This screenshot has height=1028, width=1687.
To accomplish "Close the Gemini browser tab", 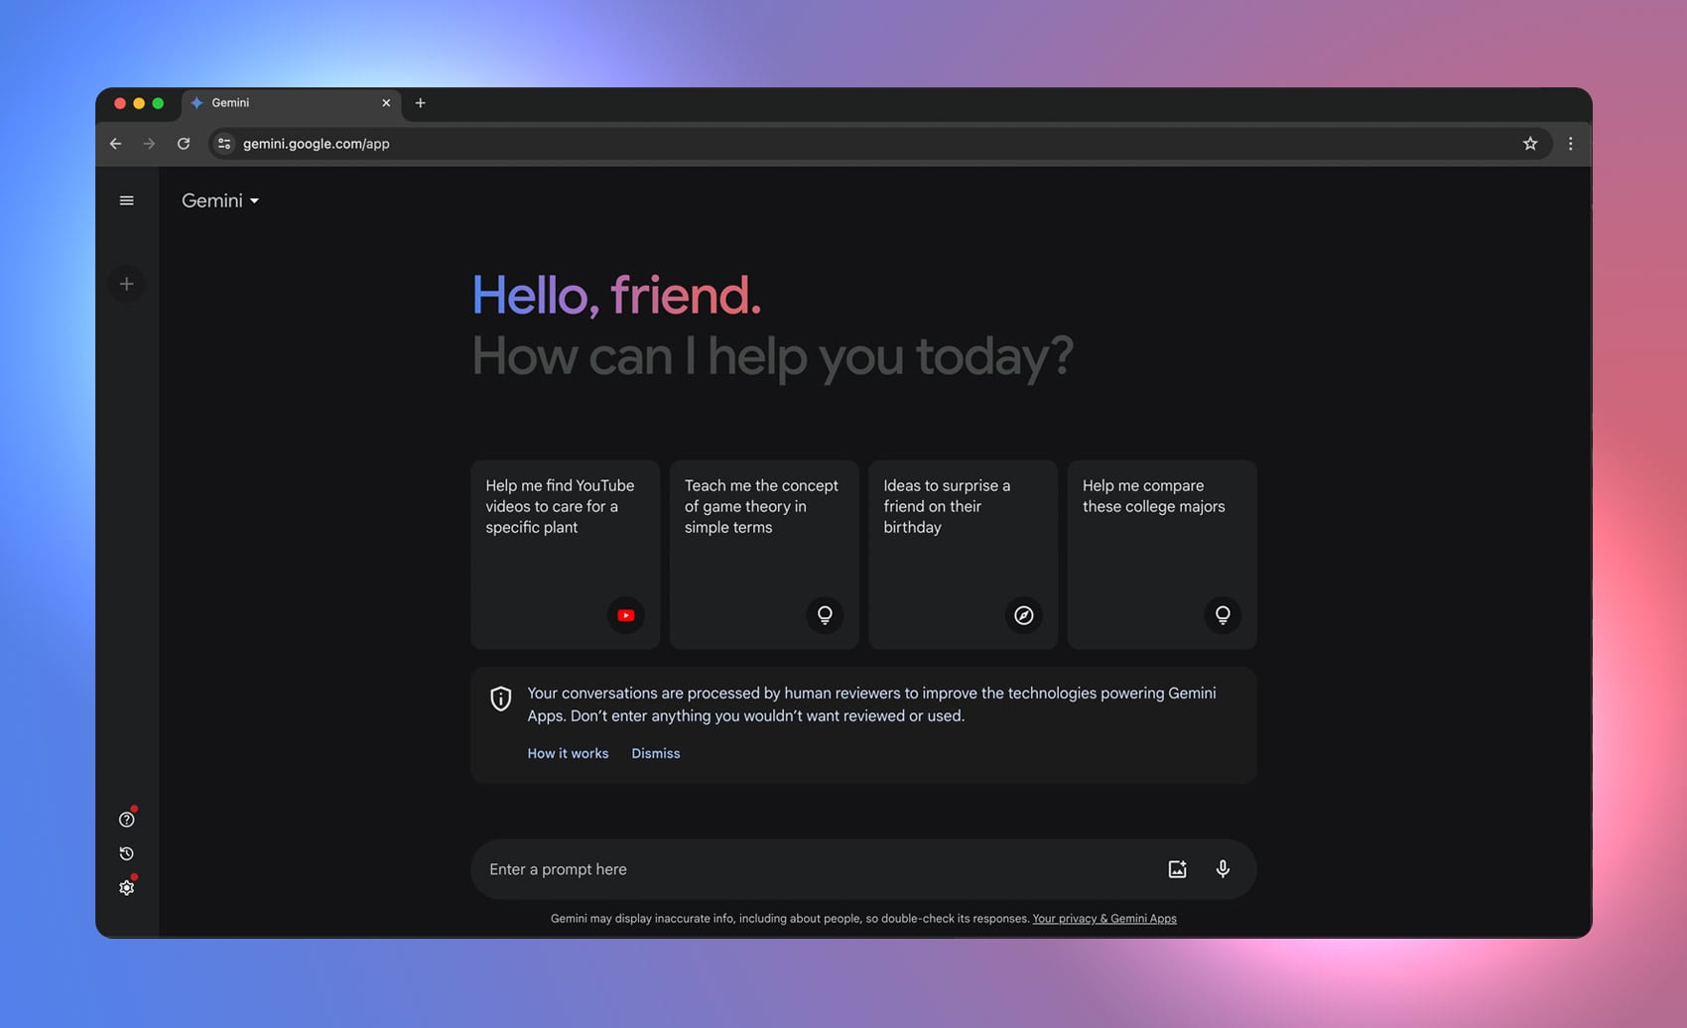I will tap(386, 103).
